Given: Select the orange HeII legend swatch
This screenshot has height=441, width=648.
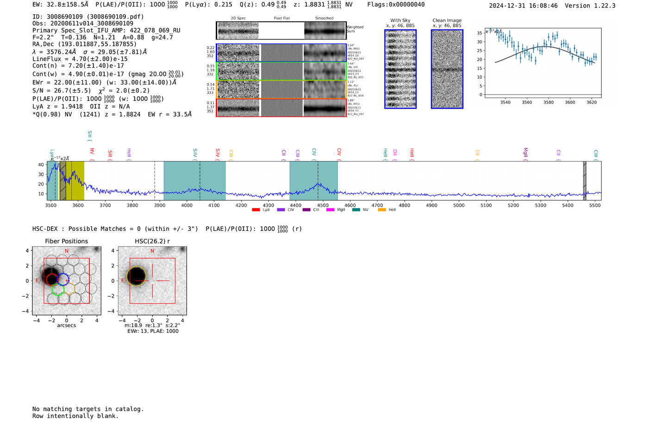Looking at the screenshot, I should click(382, 210).
